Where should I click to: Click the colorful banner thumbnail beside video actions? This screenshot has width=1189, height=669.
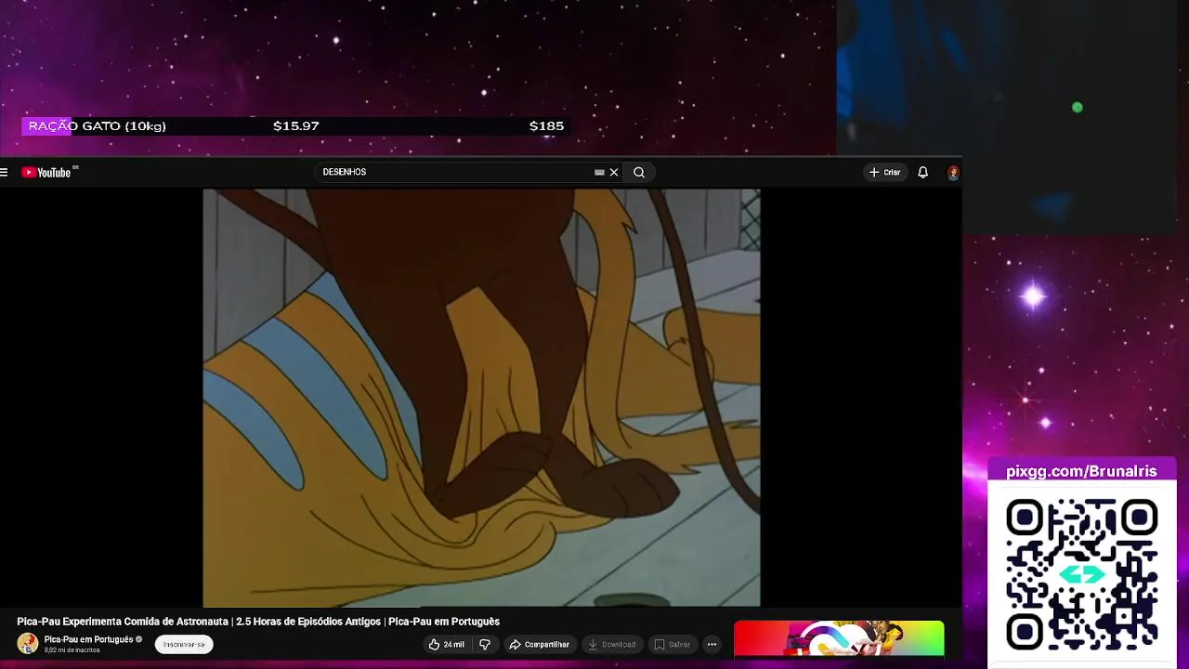click(x=839, y=640)
